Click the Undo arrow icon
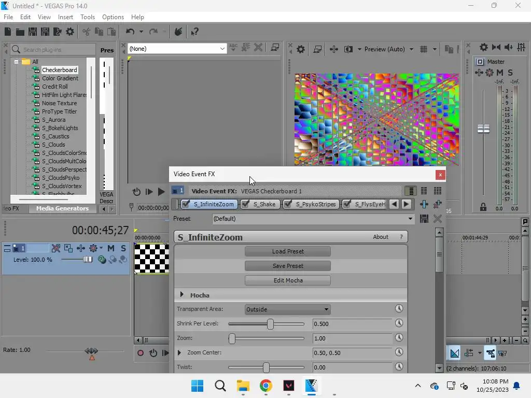531x398 pixels. (x=130, y=32)
